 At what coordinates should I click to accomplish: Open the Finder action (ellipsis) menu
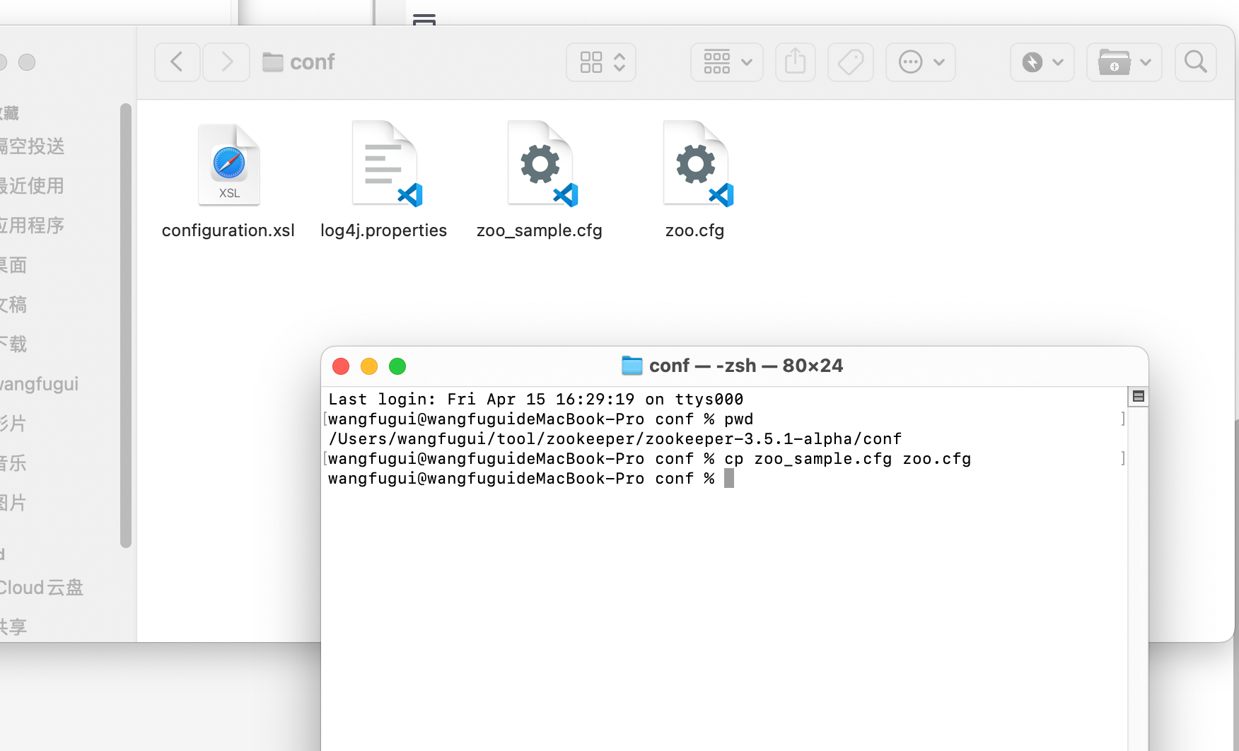click(x=921, y=62)
